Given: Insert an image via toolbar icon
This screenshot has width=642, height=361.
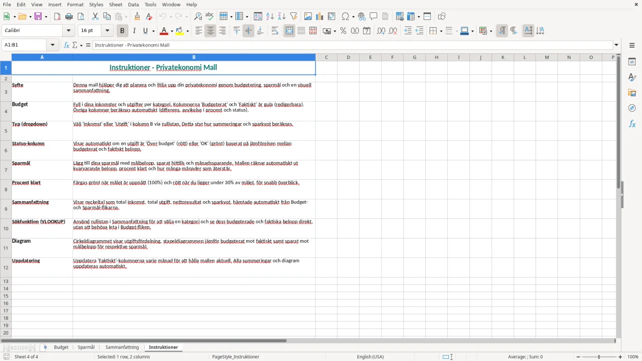Looking at the screenshot, I should pyautogui.click(x=308, y=17).
